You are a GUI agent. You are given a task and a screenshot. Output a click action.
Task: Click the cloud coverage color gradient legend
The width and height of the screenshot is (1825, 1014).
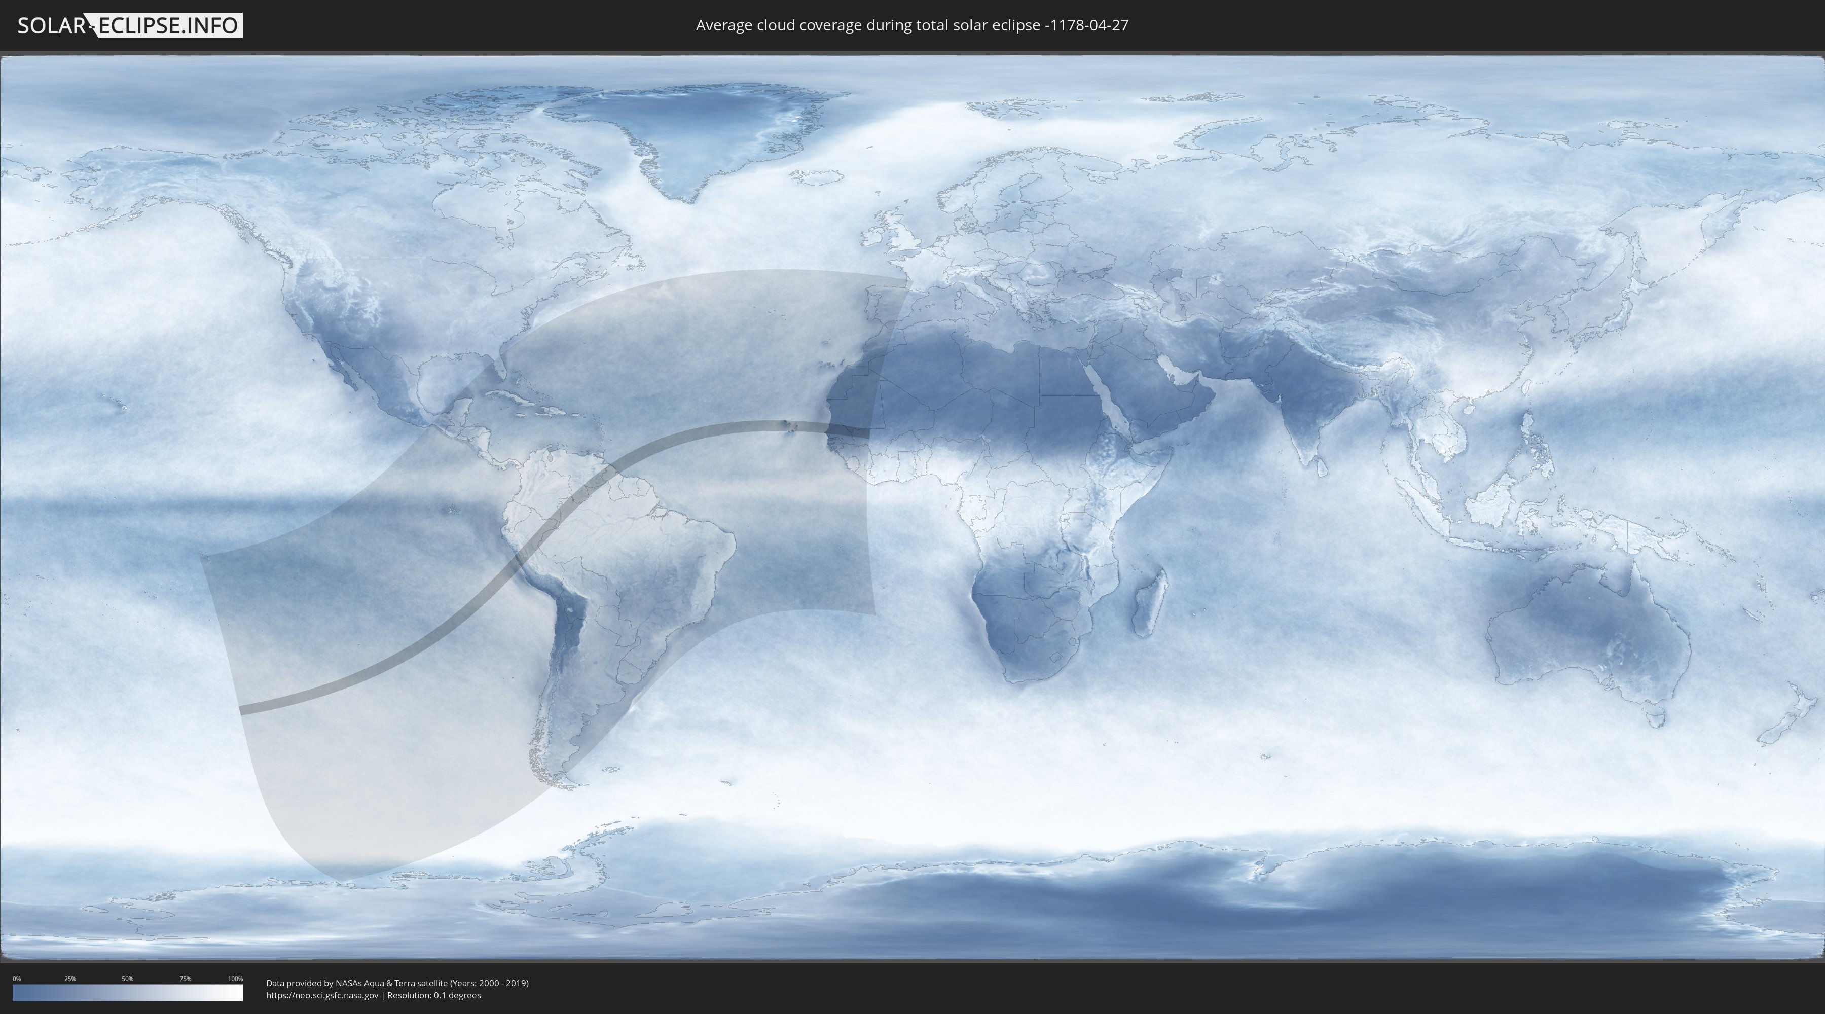coord(128,993)
